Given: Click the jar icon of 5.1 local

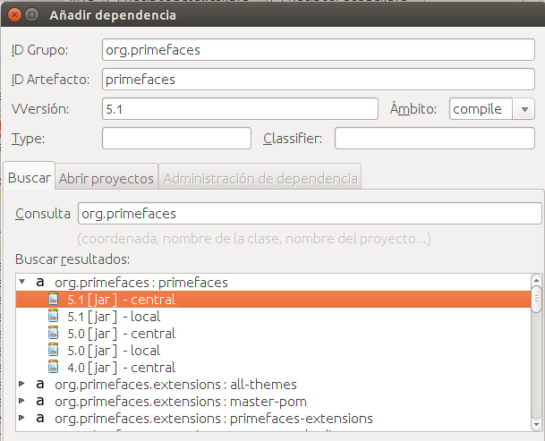Looking at the screenshot, I should click(53, 317).
